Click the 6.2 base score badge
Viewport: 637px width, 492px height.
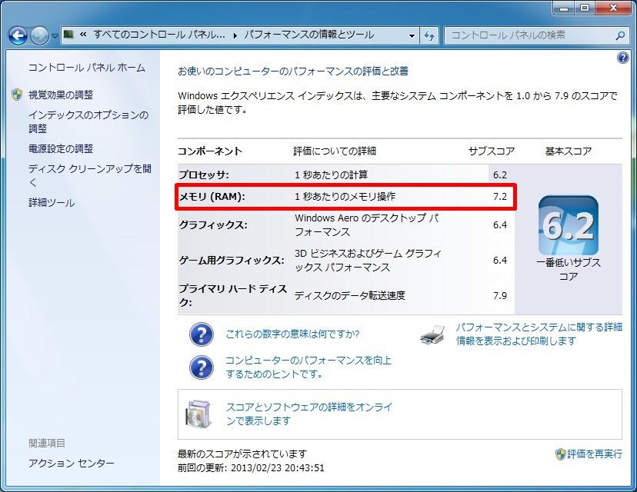tap(569, 226)
